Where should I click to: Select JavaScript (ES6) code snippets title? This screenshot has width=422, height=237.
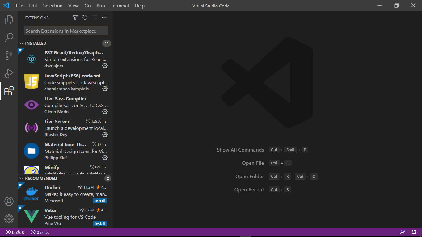pos(75,76)
